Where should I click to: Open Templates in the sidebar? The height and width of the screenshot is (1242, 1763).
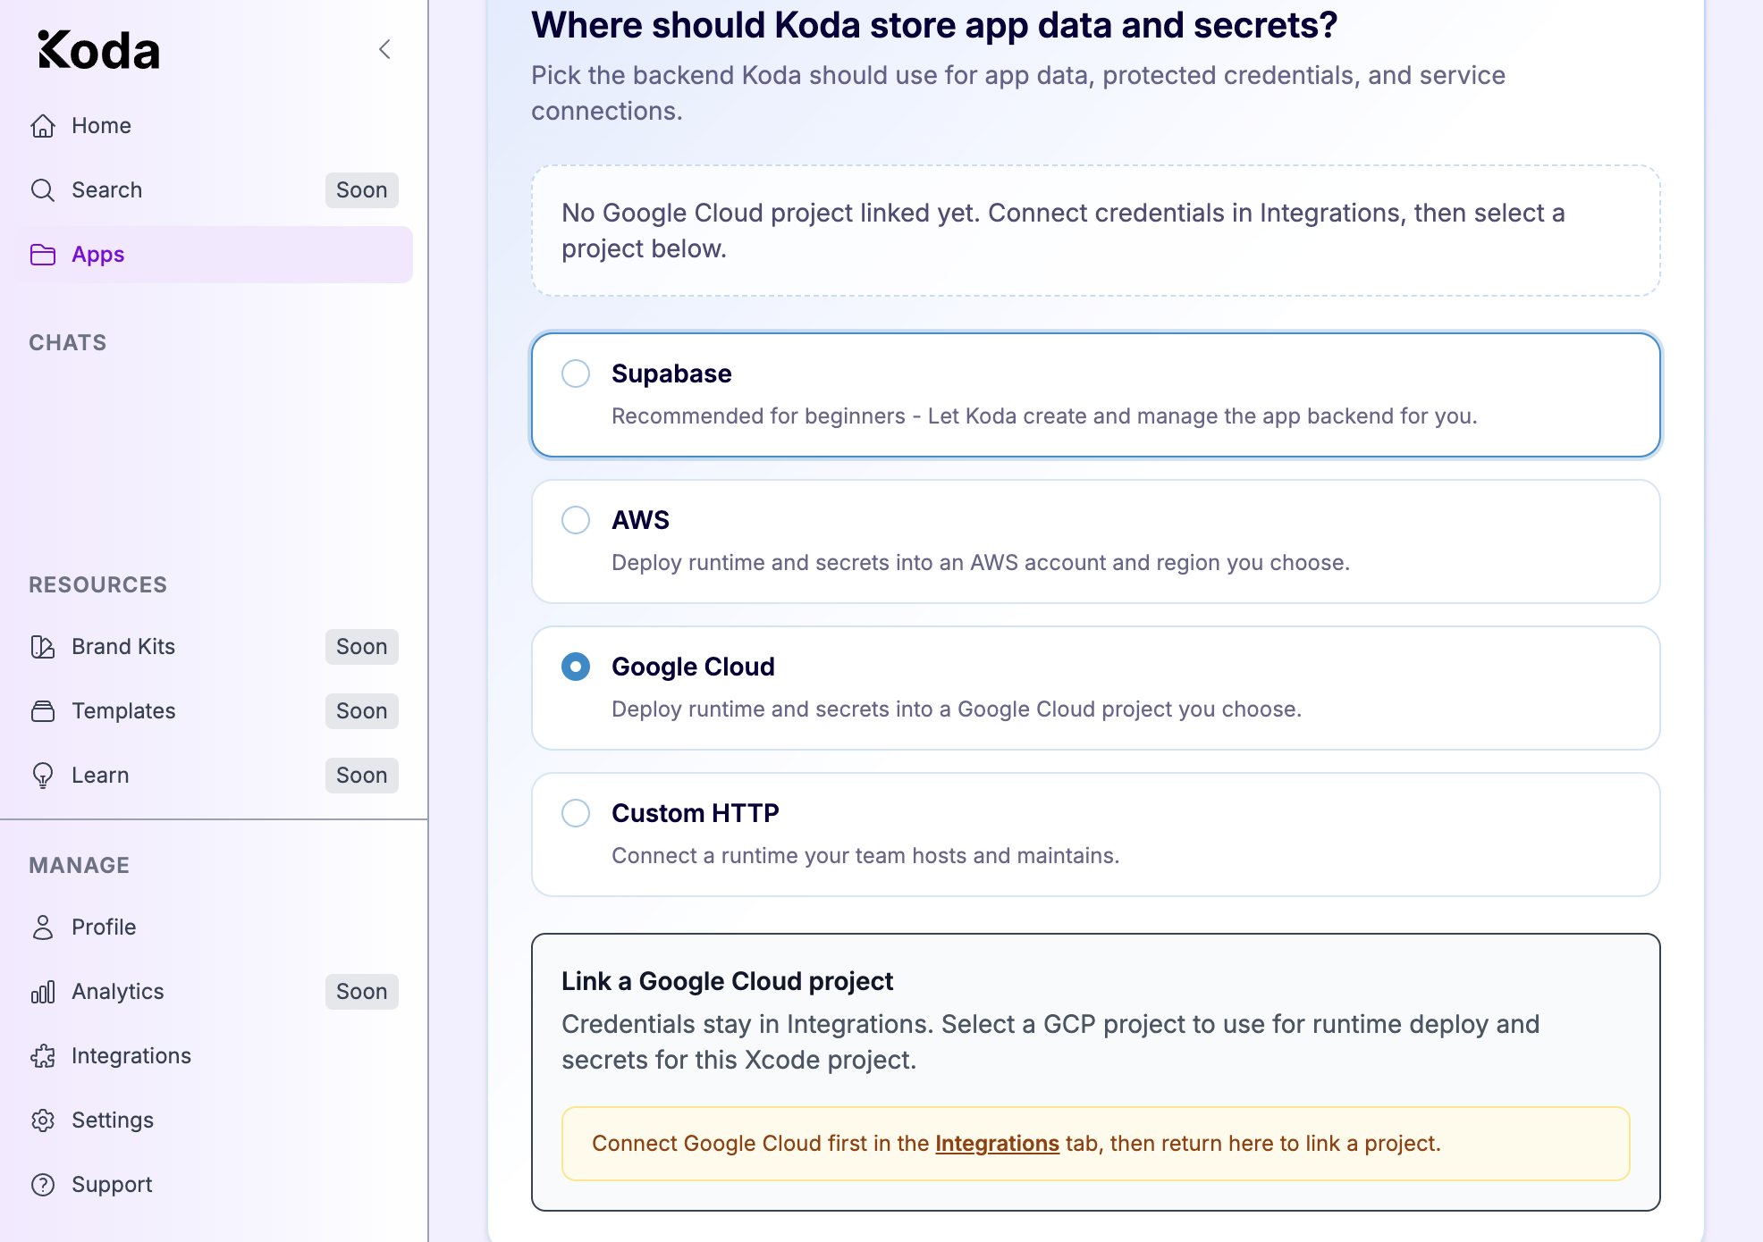tap(214, 711)
